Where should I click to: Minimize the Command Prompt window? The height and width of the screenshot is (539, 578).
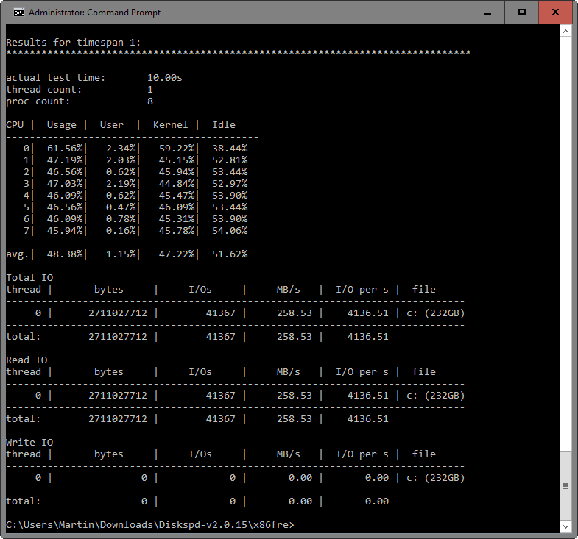487,13
